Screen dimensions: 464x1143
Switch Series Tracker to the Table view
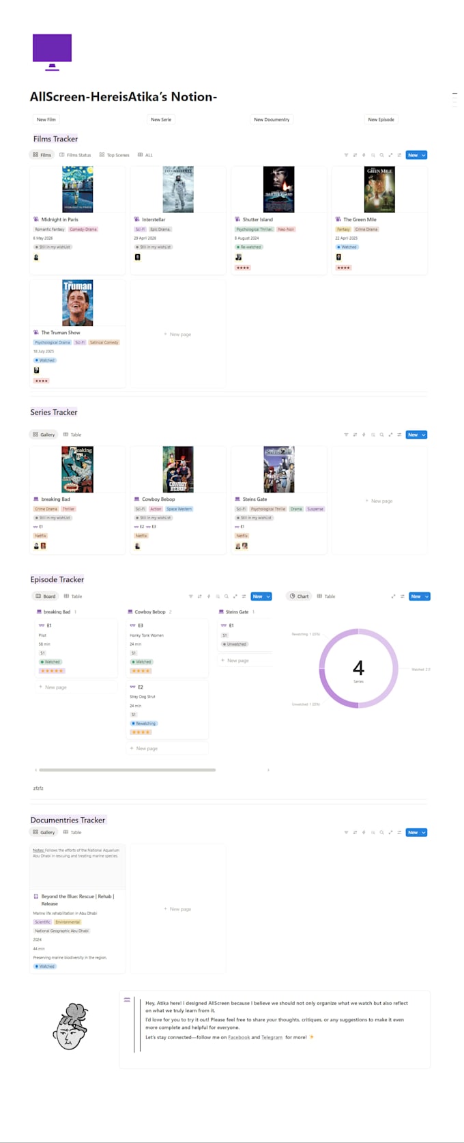click(72, 435)
